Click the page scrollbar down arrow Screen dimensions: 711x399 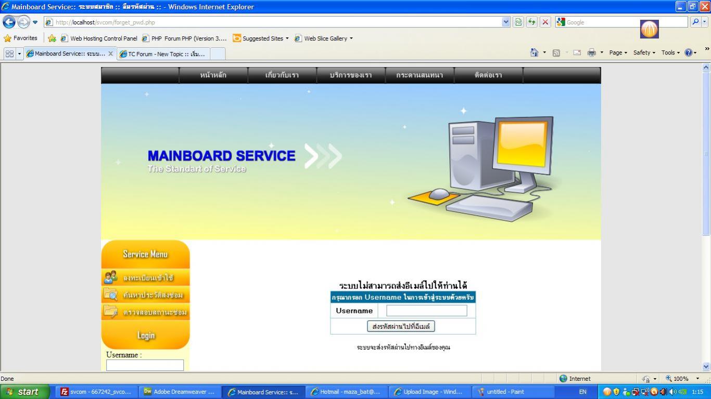click(x=706, y=366)
